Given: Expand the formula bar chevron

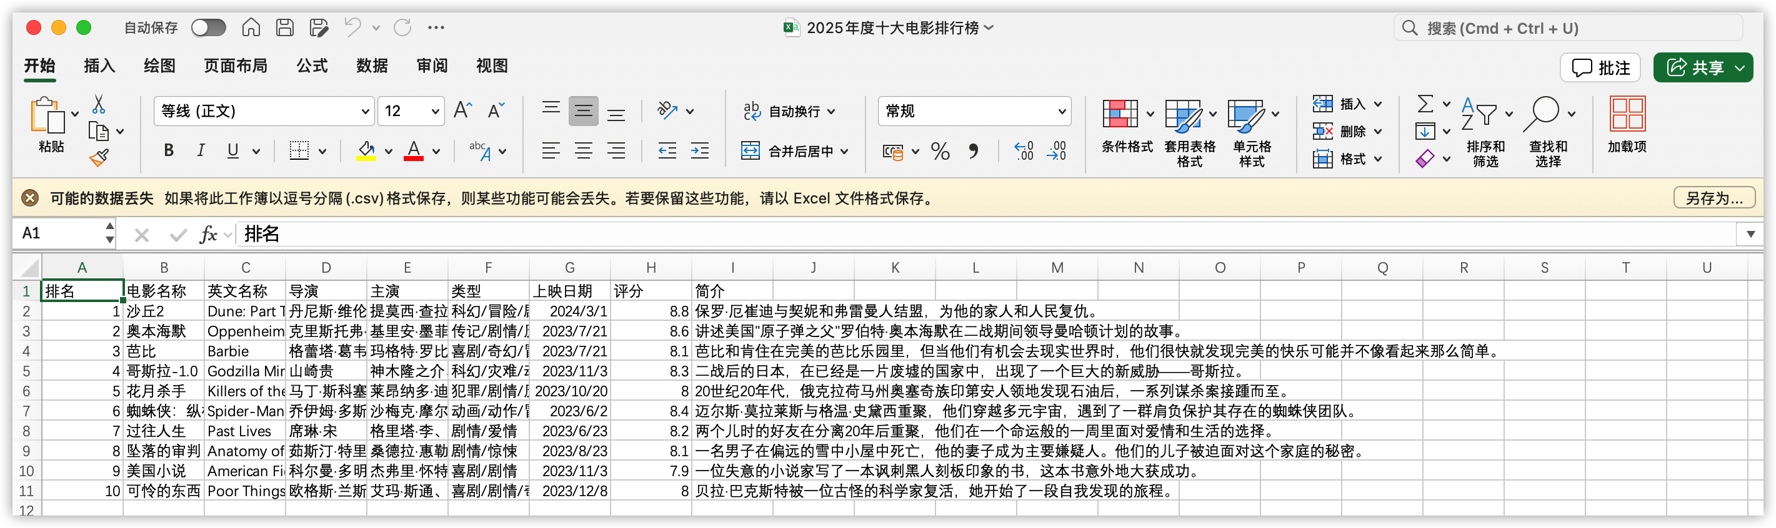Looking at the screenshot, I should pyautogui.click(x=1750, y=234).
